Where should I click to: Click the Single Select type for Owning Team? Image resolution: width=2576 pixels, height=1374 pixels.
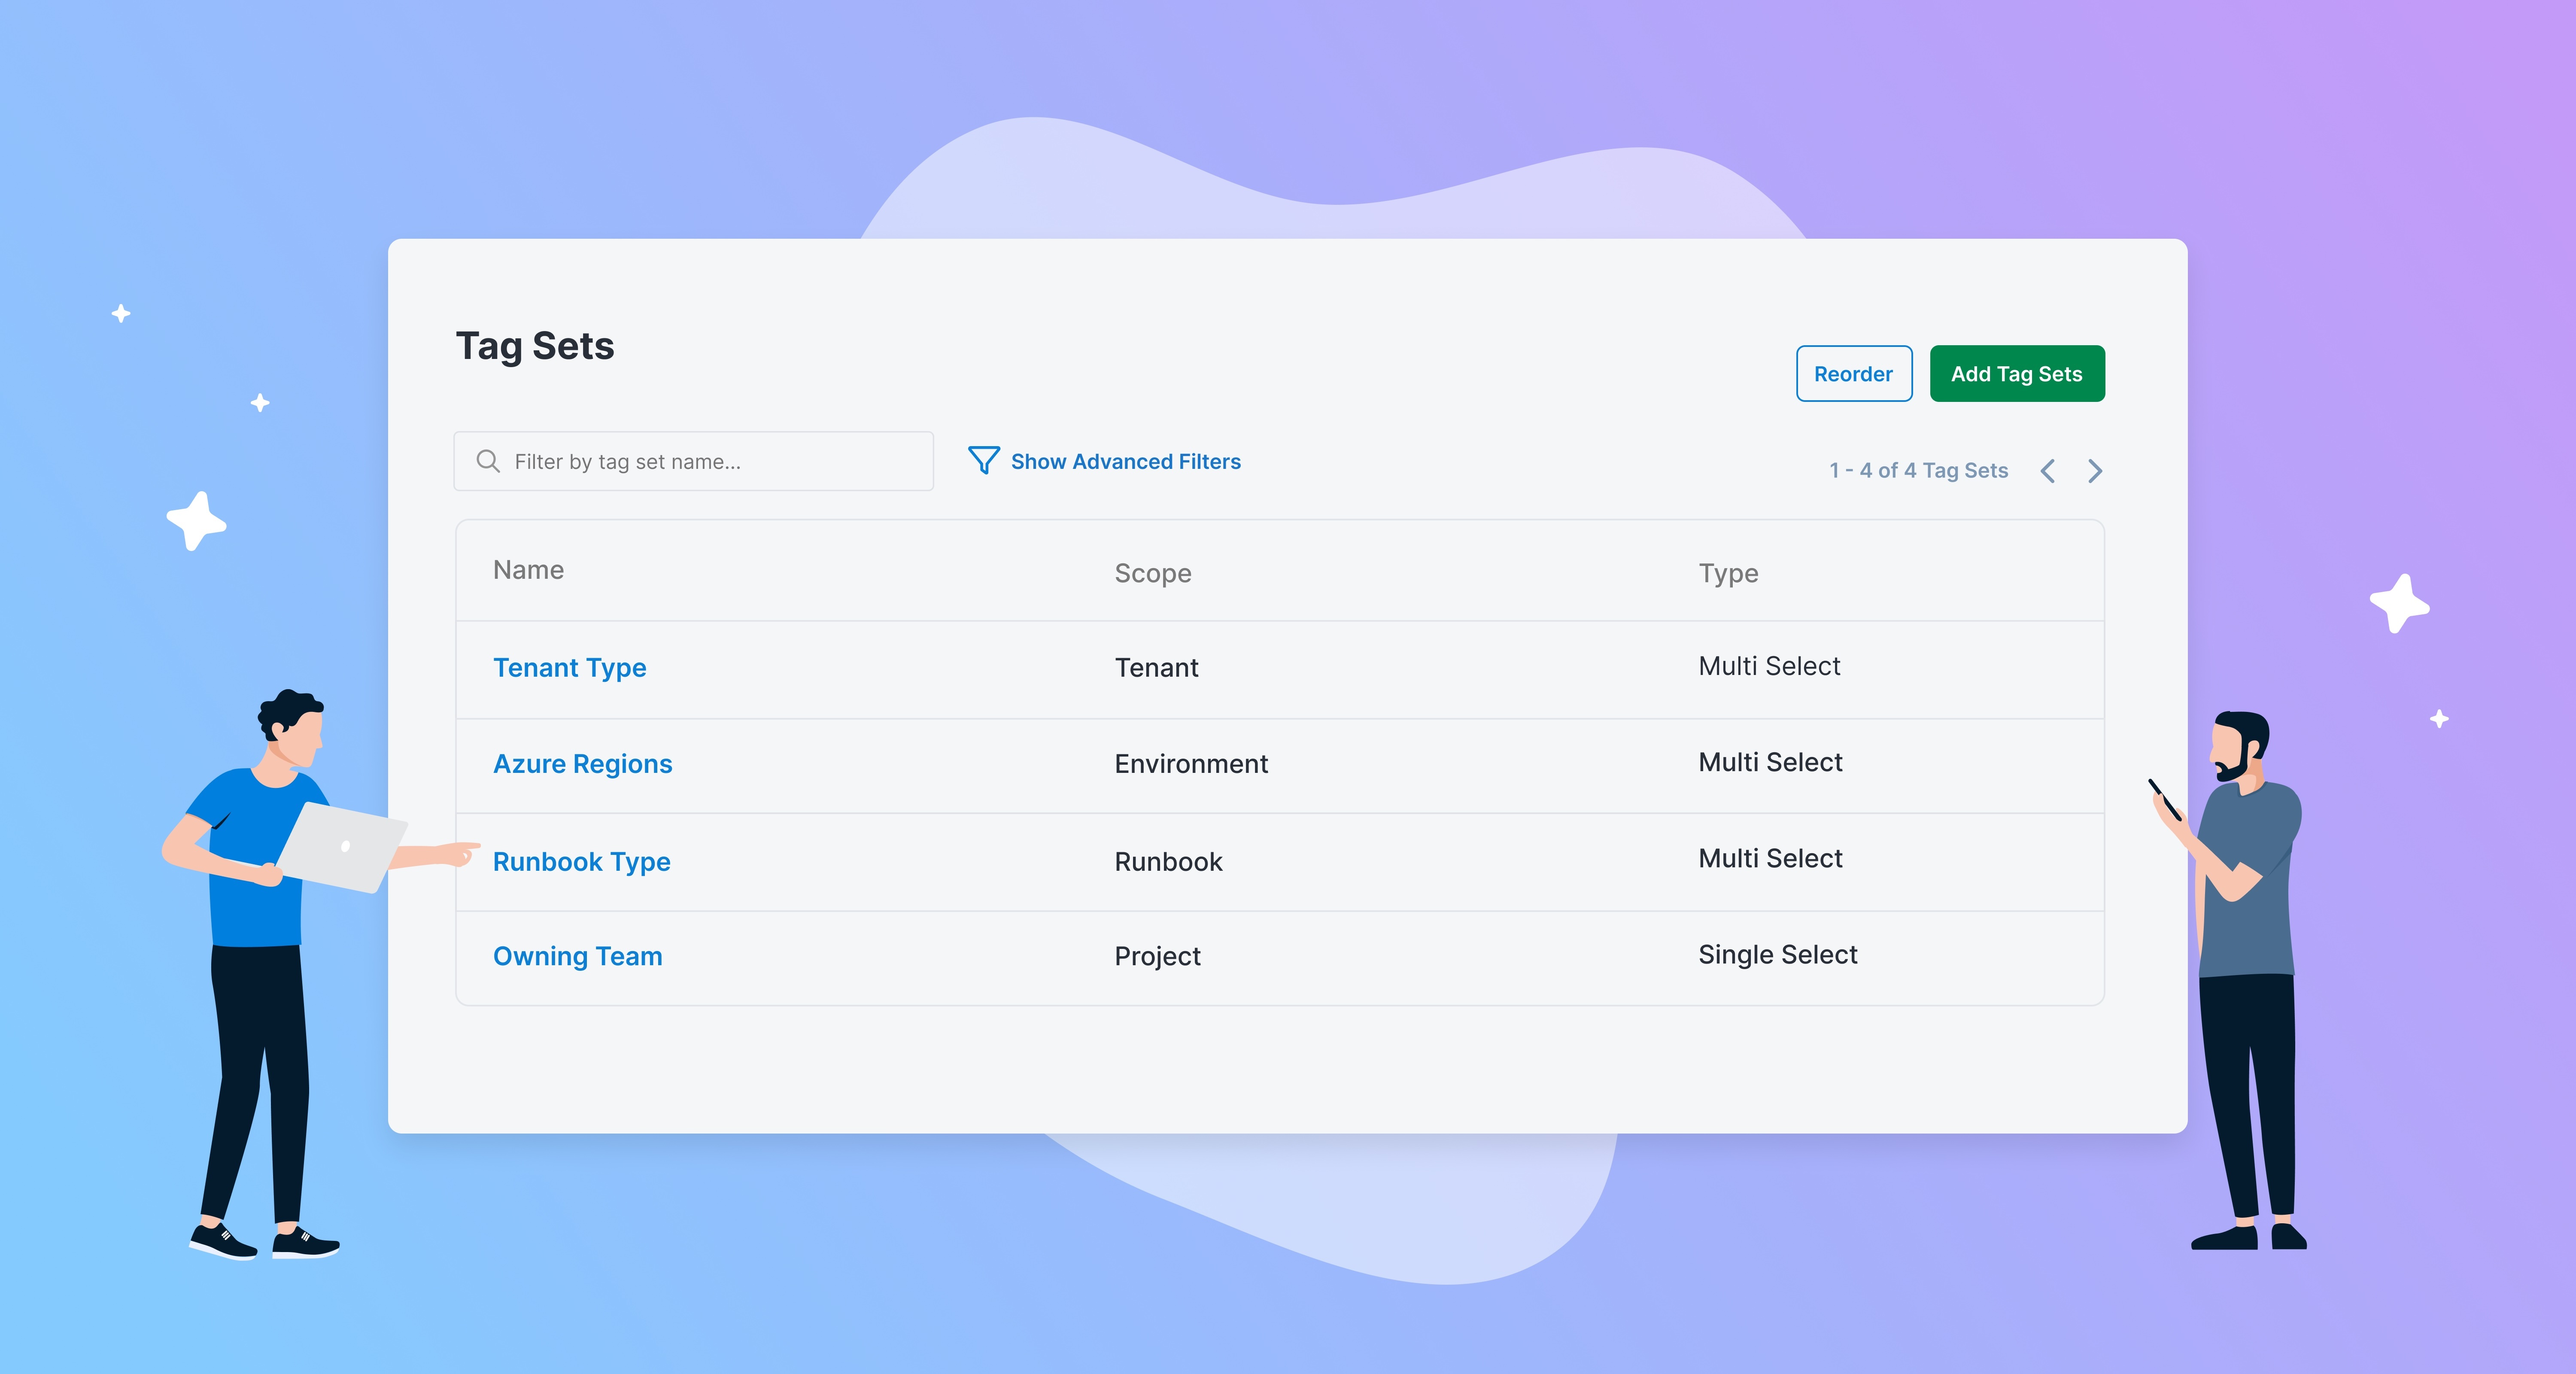(1777, 954)
